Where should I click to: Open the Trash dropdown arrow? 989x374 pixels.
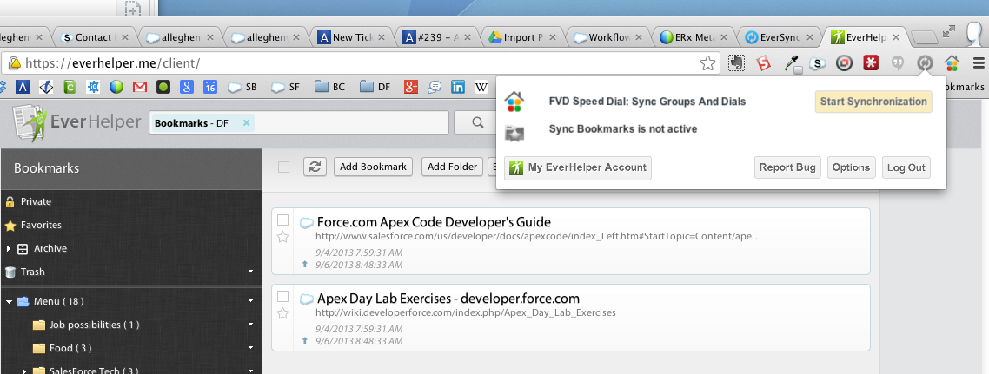251,272
